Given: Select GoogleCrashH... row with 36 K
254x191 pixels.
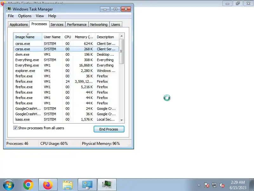Looking at the screenshot, I should 66,114.
